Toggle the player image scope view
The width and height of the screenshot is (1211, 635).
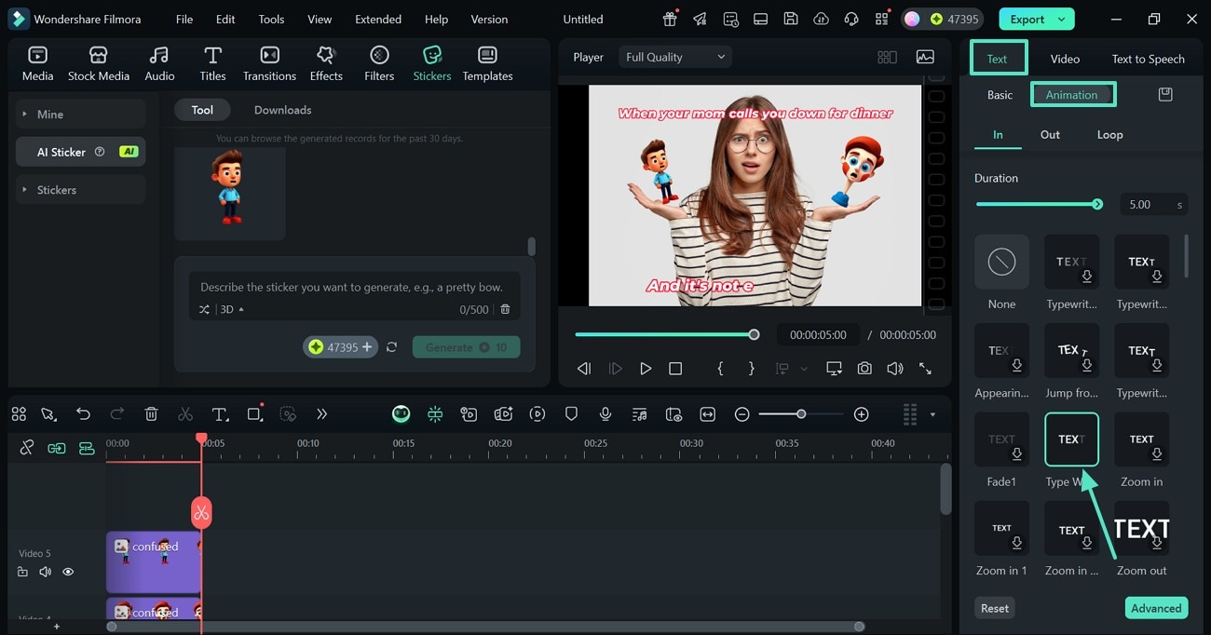tap(925, 57)
